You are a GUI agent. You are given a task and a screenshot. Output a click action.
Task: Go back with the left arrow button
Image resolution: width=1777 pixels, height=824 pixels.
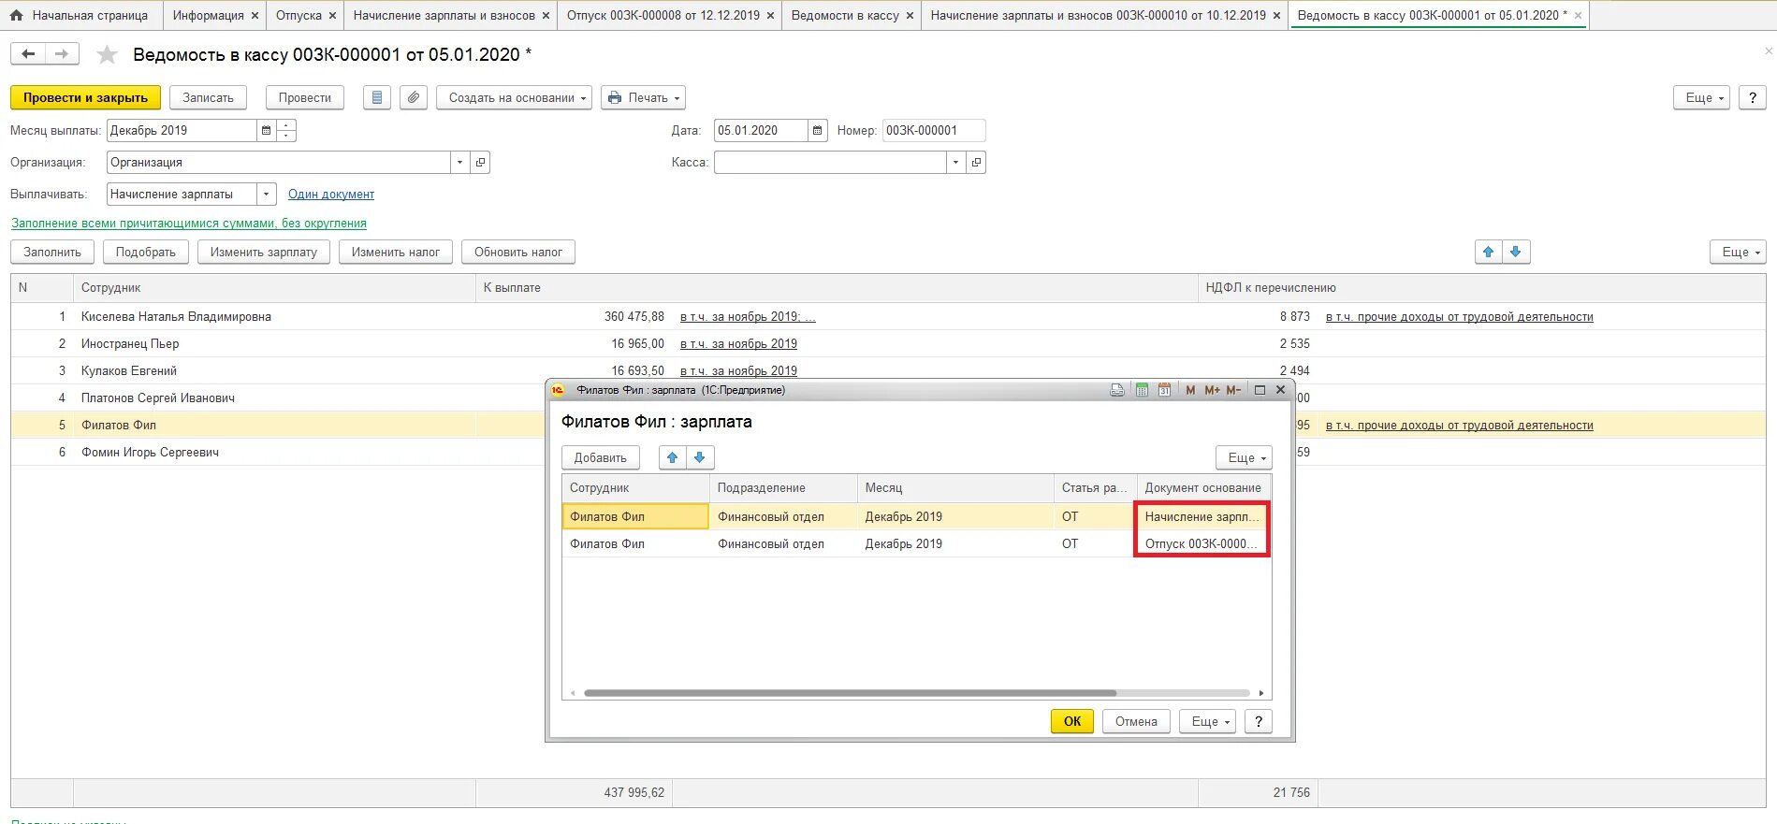[28, 54]
